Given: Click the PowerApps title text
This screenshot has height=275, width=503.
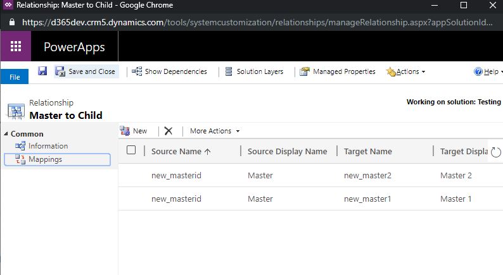Looking at the screenshot, I should pos(74,47).
